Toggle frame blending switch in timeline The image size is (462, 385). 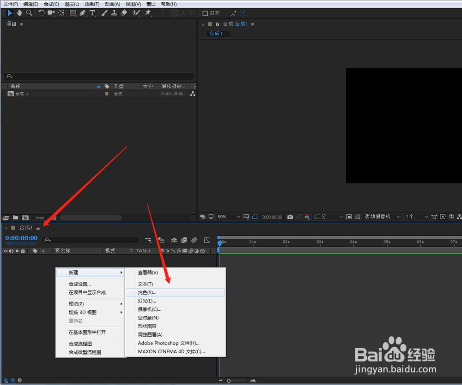tap(184, 240)
